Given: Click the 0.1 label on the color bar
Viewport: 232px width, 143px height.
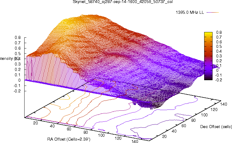Looking at the screenshot, I should (219, 66).
